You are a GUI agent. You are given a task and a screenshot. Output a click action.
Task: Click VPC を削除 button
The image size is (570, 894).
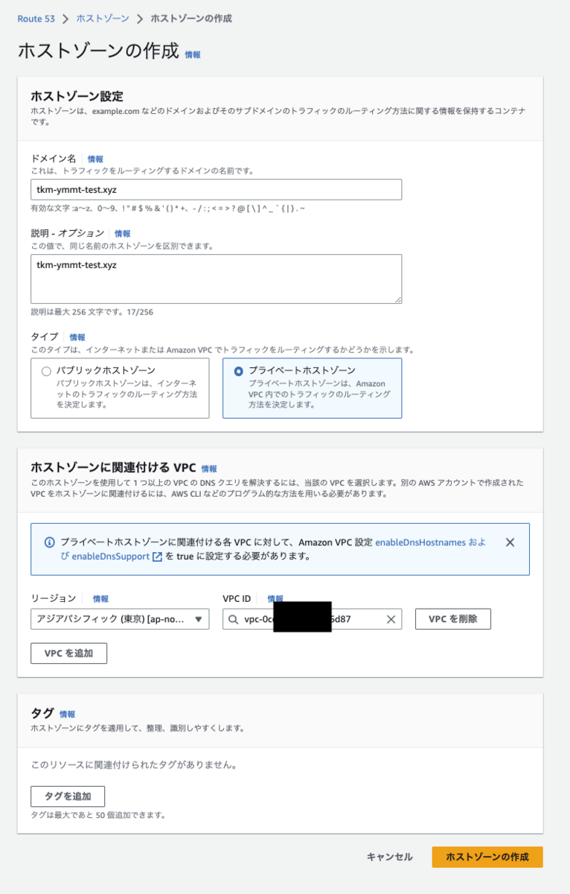[x=453, y=618]
